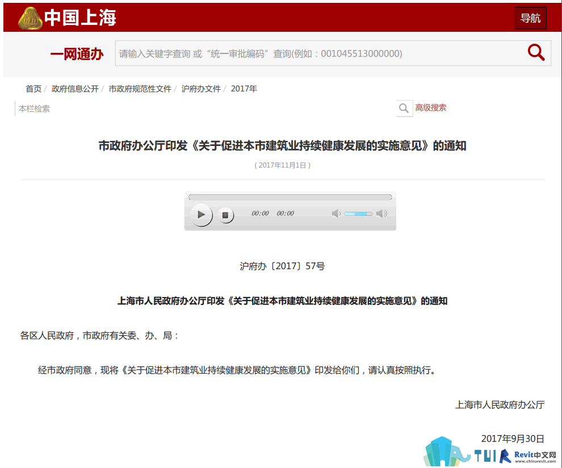Open 市政府规范性文件 breadcrumb link
The width and height of the screenshot is (562, 468).
point(140,89)
